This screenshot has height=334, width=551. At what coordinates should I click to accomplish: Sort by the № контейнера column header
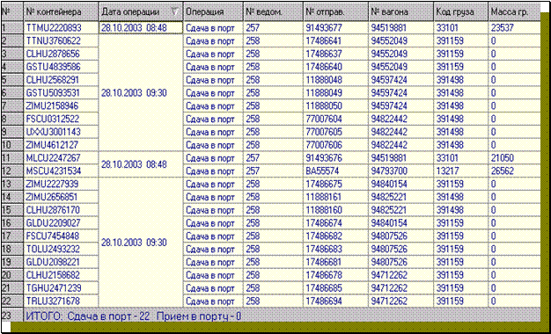pos(61,11)
